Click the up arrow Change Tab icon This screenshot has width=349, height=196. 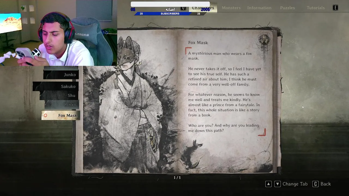pos(268,184)
